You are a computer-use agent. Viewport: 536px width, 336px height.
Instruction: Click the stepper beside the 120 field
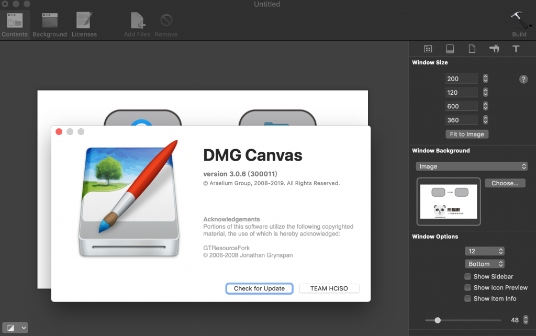(x=485, y=92)
